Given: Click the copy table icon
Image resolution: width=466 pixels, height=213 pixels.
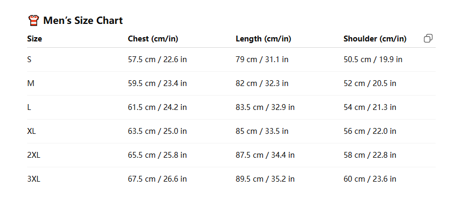Looking at the screenshot, I should 428,38.
